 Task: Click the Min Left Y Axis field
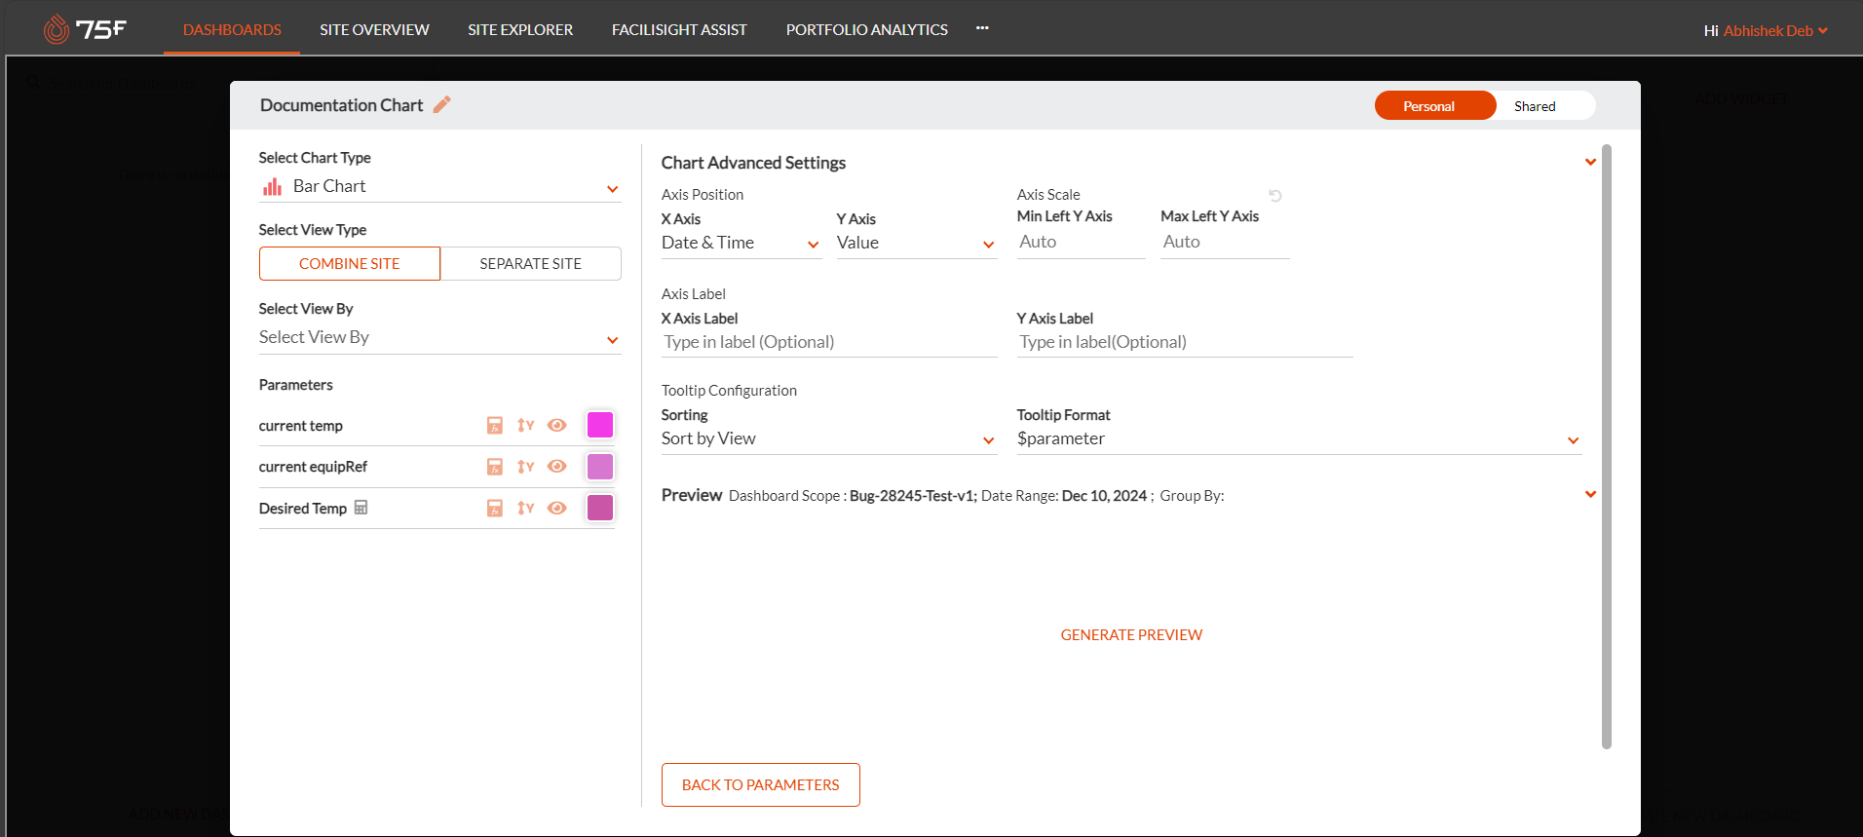[x=1082, y=243]
